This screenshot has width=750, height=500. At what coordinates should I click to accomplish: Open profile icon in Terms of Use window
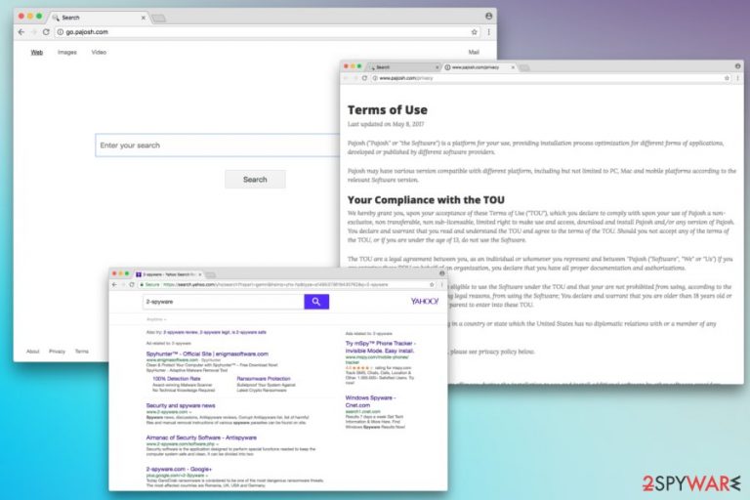(737, 66)
